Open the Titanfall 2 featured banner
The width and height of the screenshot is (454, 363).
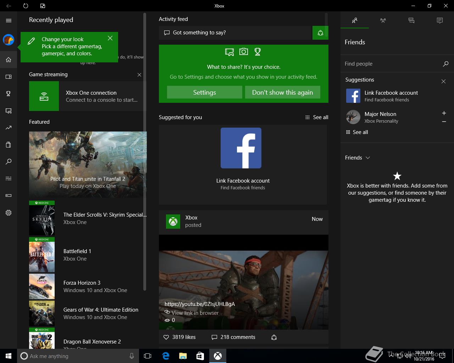point(88,164)
